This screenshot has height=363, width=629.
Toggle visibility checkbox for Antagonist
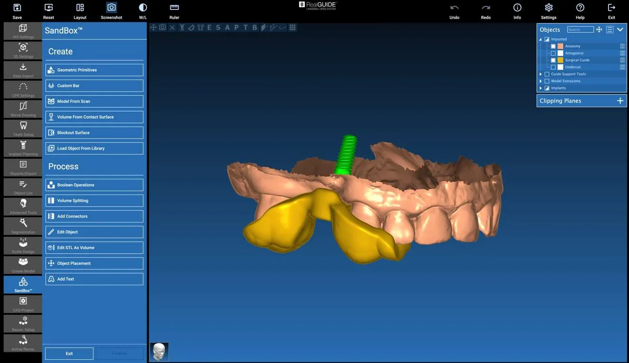pyautogui.click(x=553, y=53)
